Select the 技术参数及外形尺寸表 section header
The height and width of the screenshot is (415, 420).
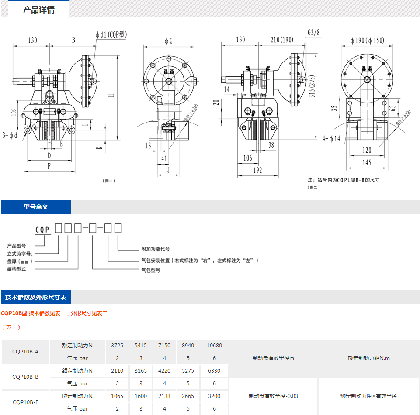(36, 298)
